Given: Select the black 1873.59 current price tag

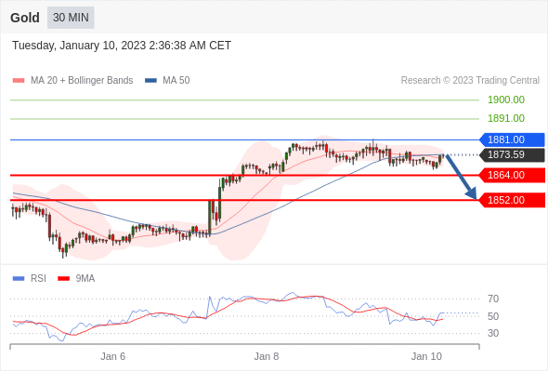Looking at the screenshot, I should pyautogui.click(x=512, y=154).
